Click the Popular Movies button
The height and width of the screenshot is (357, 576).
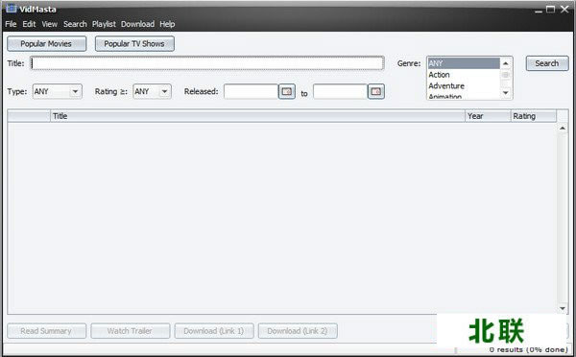tap(47, 44)
